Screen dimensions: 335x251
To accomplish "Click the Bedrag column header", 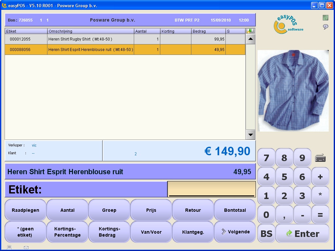I will [208, 31].
